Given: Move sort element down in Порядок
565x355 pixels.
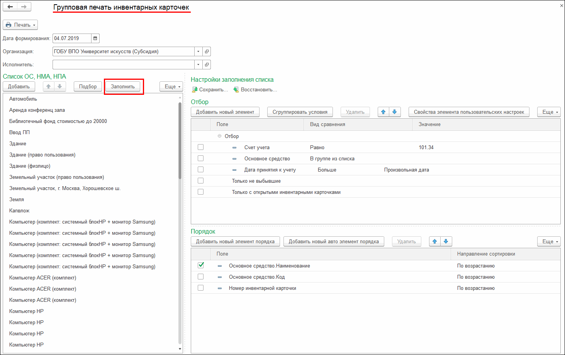Looking at the screenshot, I should [446, 241].
